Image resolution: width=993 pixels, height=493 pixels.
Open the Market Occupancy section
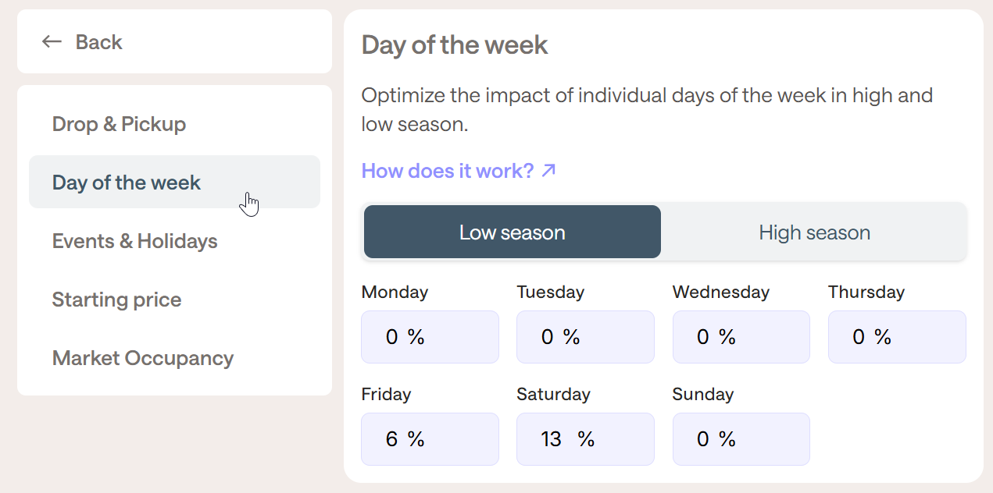point(143,358)
